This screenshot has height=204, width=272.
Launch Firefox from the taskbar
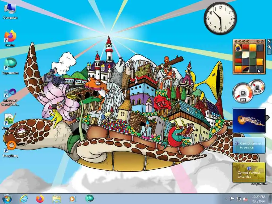click(x=40, y=199)
